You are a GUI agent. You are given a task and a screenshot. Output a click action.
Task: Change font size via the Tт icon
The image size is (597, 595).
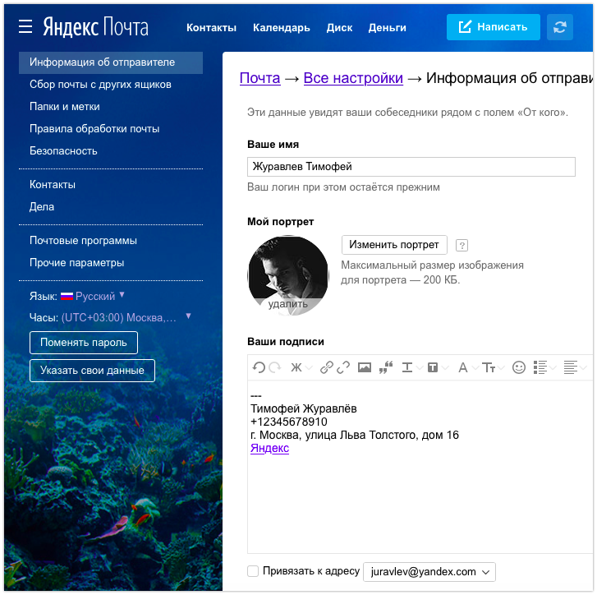pos(489,367)
